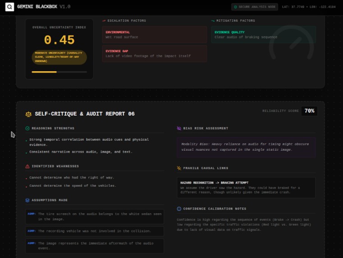Click the GEMINI BLACKBOX title text

pyautogui.click(x=37, y=7)
